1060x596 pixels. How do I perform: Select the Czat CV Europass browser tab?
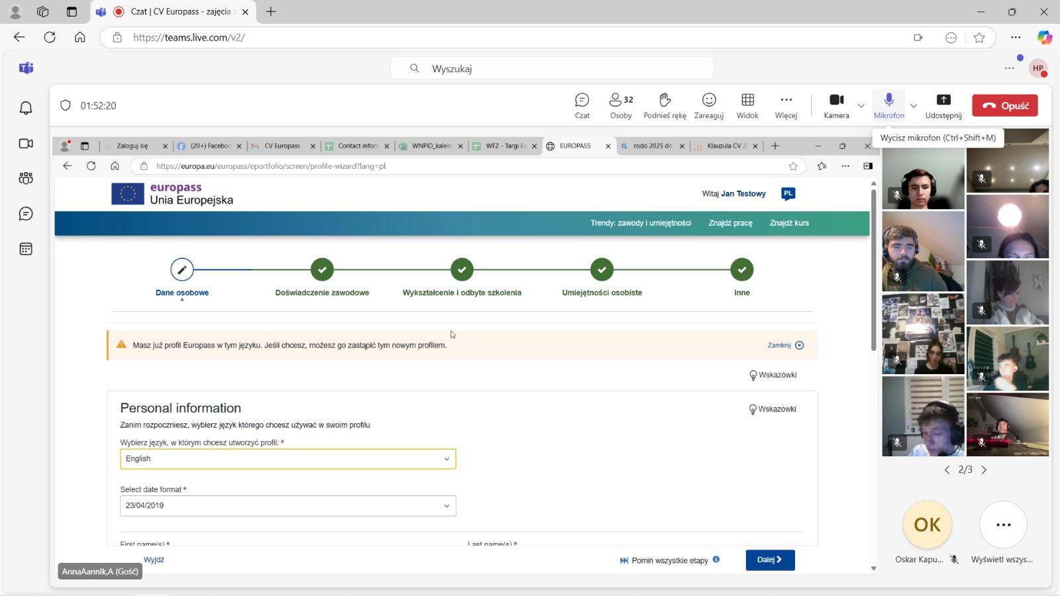172,11
